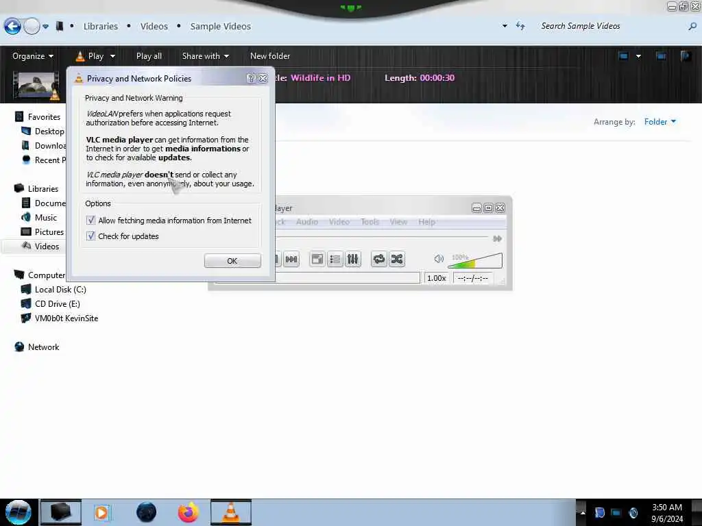Select Desktop under Favorites

(49, 131)
